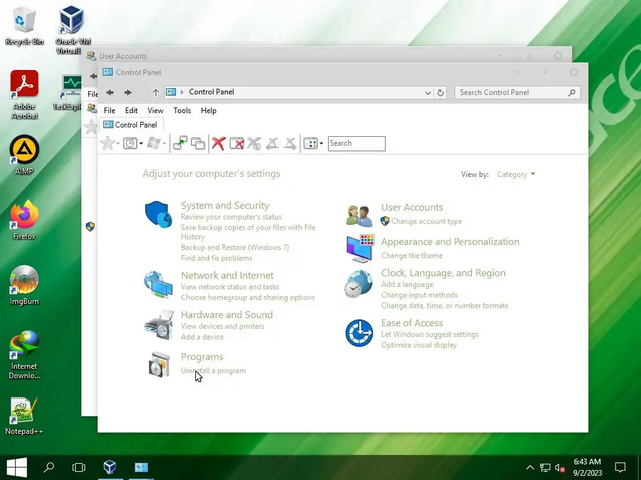Click Uninstall a program link
The image size is (641, 480).
tap(213, 371)
